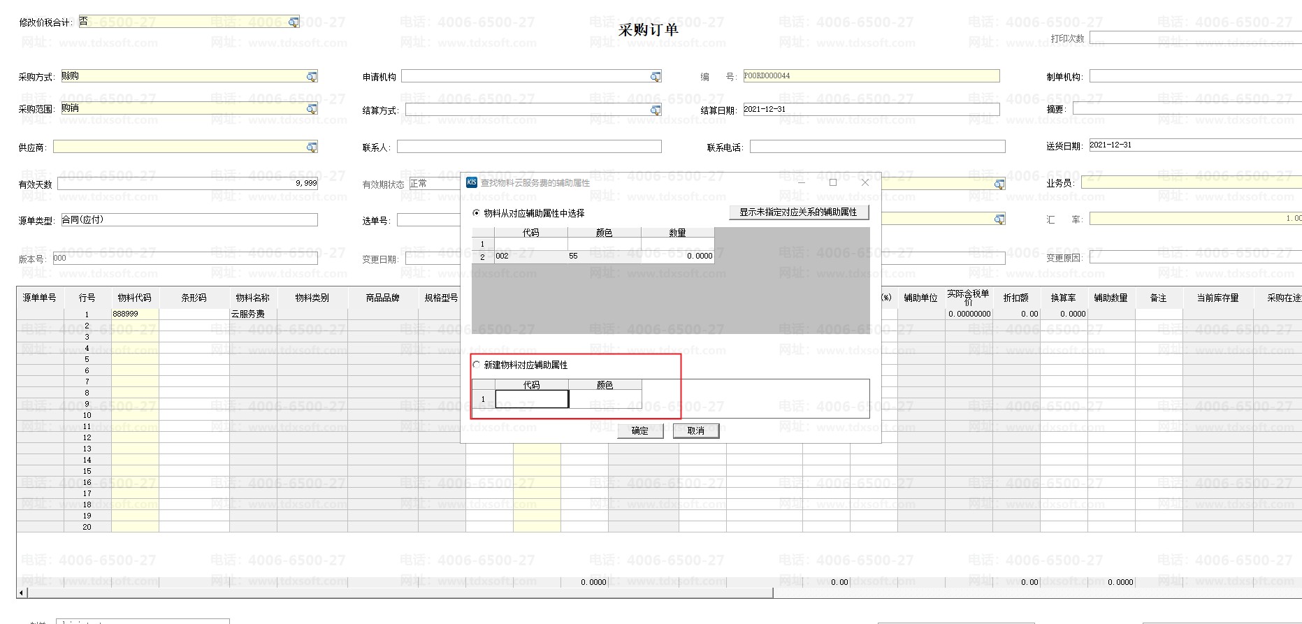
Task: Click horizontal scrollbar left arrow at bottom
Action: click(22, 593)
